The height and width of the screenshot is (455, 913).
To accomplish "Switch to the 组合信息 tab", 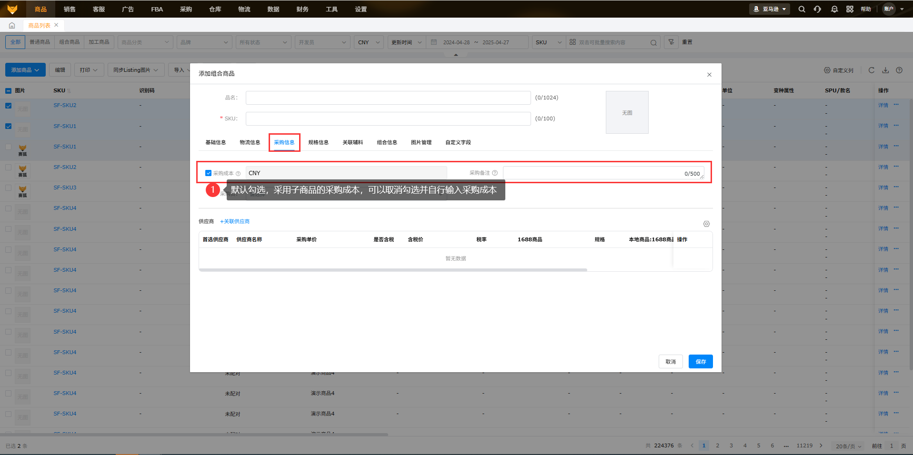I will click(387, 142).
